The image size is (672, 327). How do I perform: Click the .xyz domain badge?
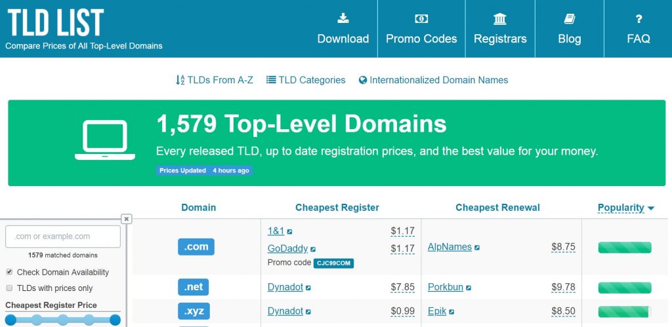(x=194, y=311)
